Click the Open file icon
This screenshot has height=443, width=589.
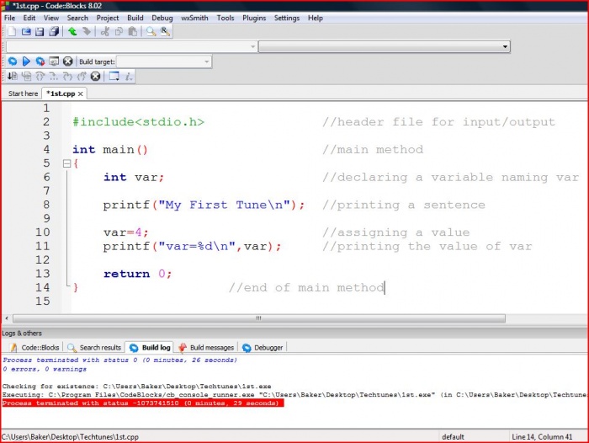click(26, 32)
